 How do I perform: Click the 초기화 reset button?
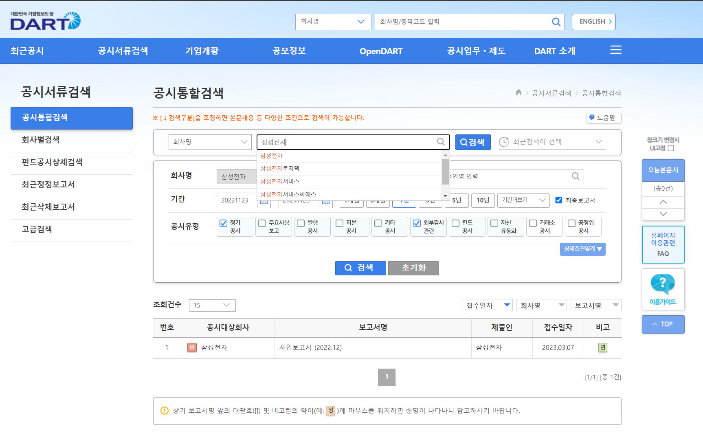click(413, 268)
